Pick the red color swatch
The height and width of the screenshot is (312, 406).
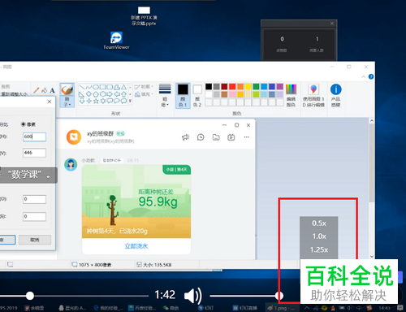[232, 86]
